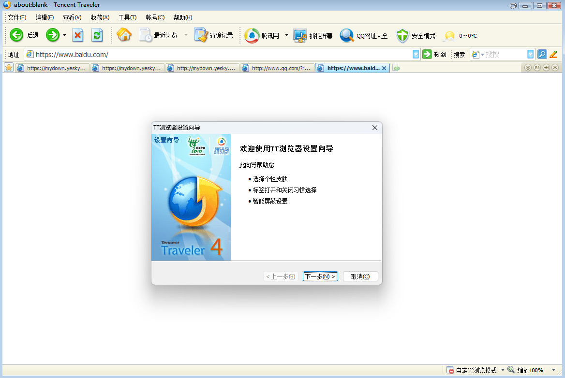Open 腾讯网 toolbar shortcut
Image resolution: width=565 pixels, height=378 pixels.
[x=262, y=36]
